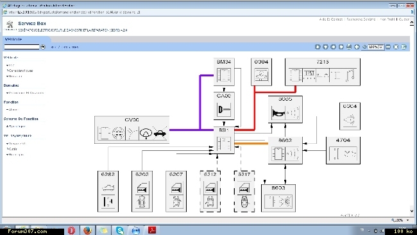
Task: Click the vehicle search input field
Action: pos(22,47)
